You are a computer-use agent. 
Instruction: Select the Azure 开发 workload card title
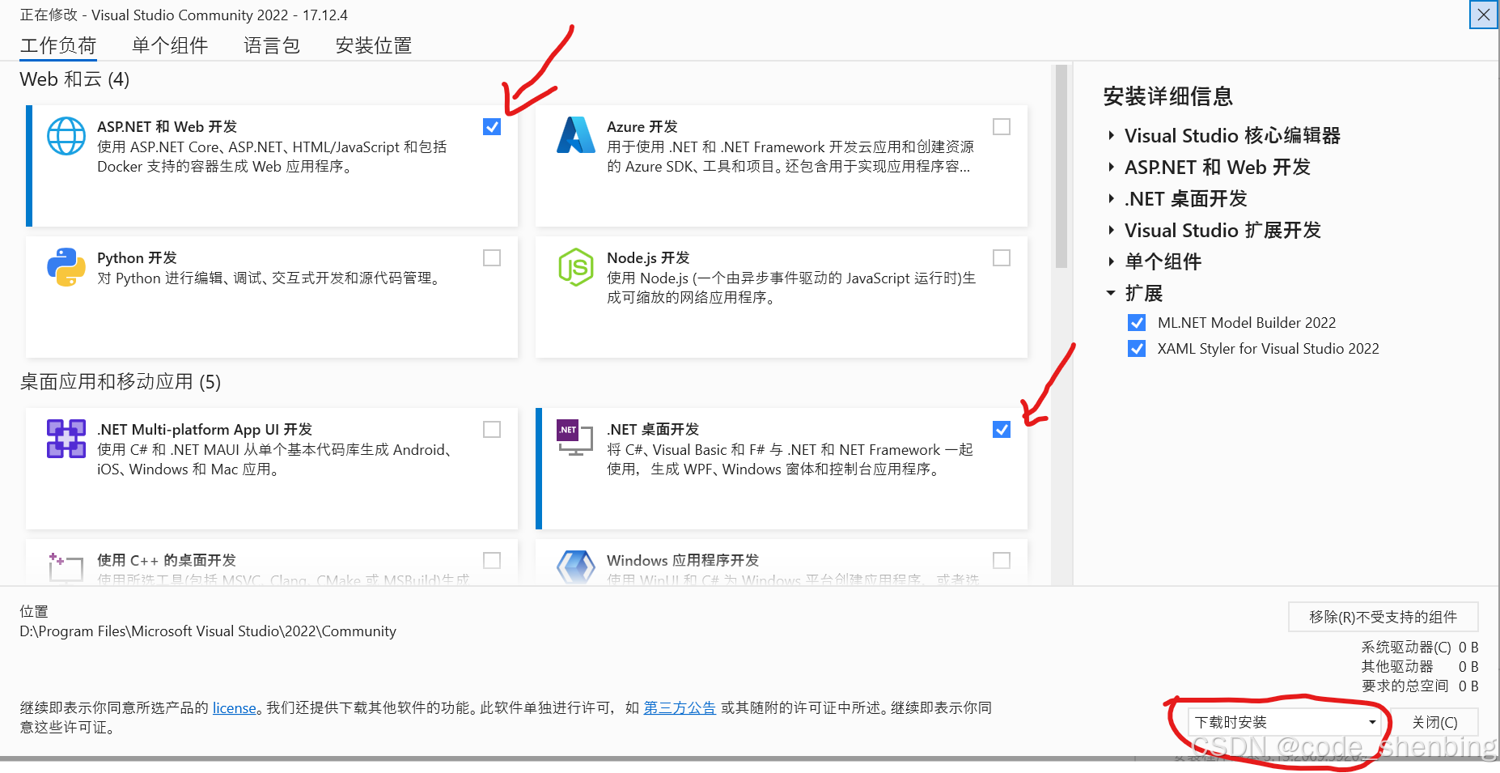click(642, 127)
